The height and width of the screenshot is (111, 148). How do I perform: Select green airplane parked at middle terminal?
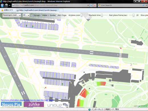tap(62, 84)
